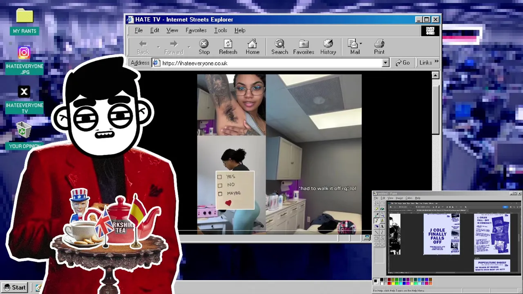523x294 pixels.
Task: Open the browser Edit menu
Action: tap(154, 30)
